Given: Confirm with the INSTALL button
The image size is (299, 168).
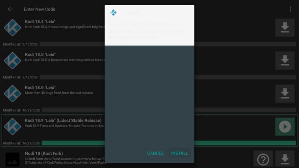Looking at the screenshot, I should pyautogui.click(x=179, y=153).
